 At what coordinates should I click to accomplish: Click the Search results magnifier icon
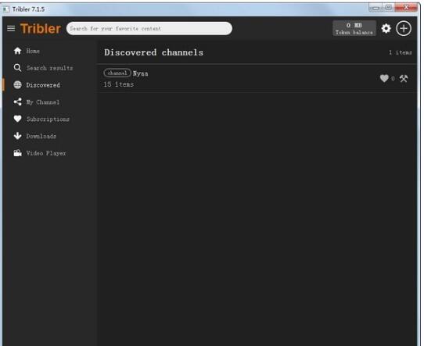[x=17, y=68]
